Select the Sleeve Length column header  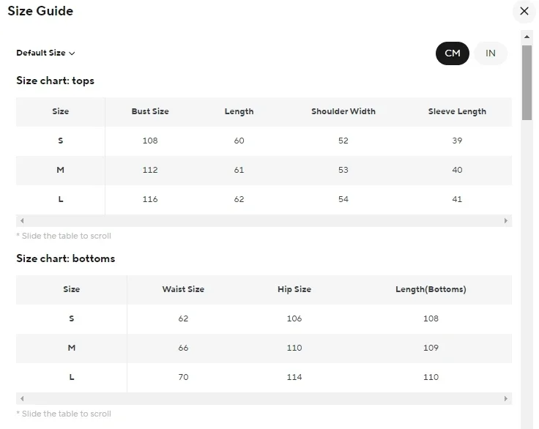tap(457, 111)
